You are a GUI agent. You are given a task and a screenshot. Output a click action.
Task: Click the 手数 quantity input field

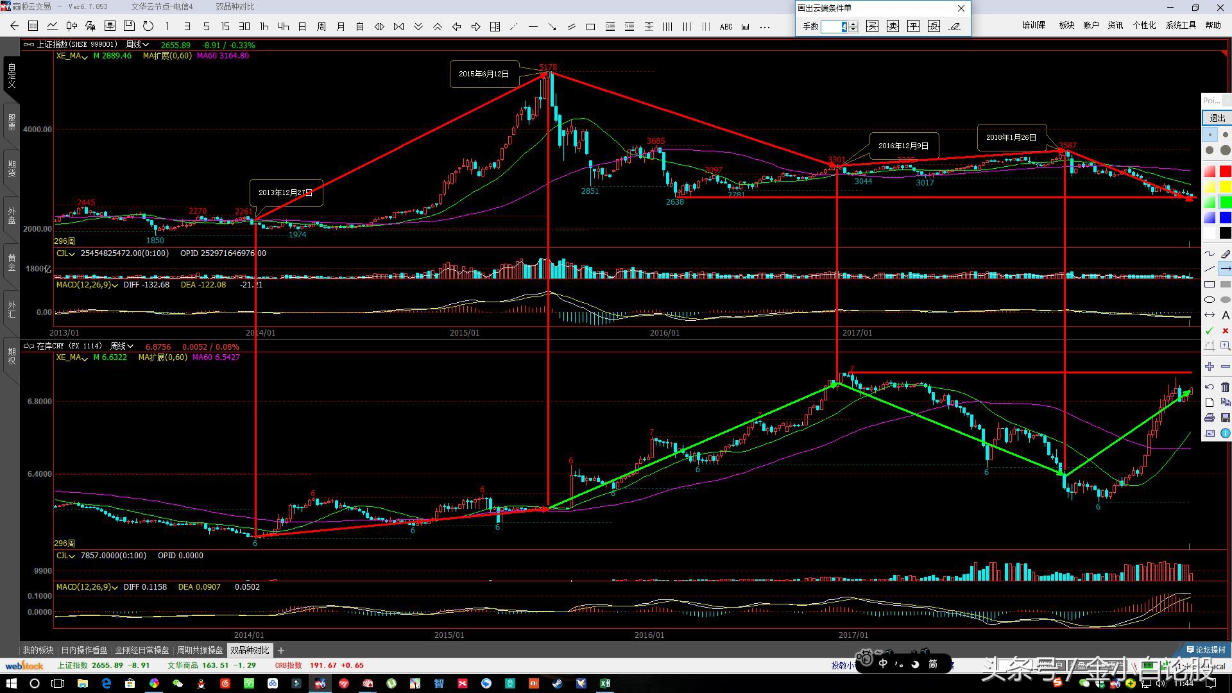tap(834, 26)
